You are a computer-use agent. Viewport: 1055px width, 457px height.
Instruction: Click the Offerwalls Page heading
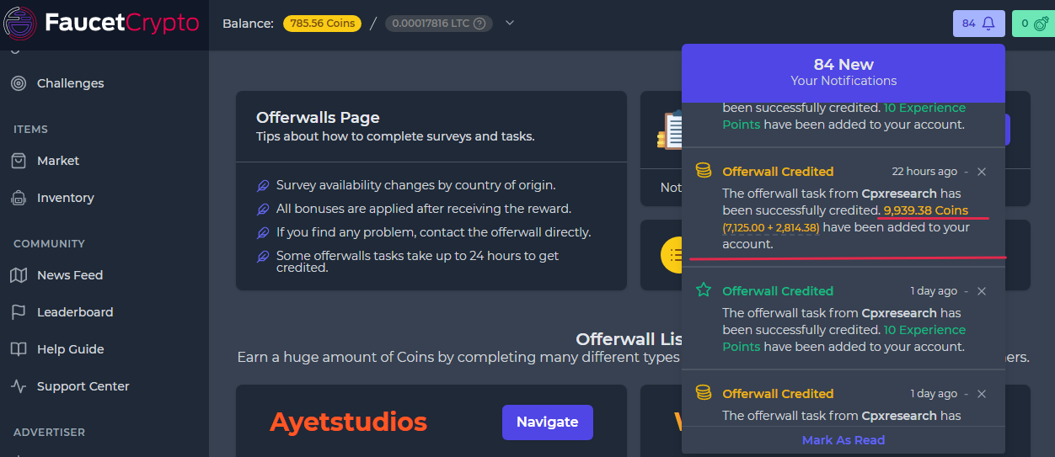click(318, 118)
